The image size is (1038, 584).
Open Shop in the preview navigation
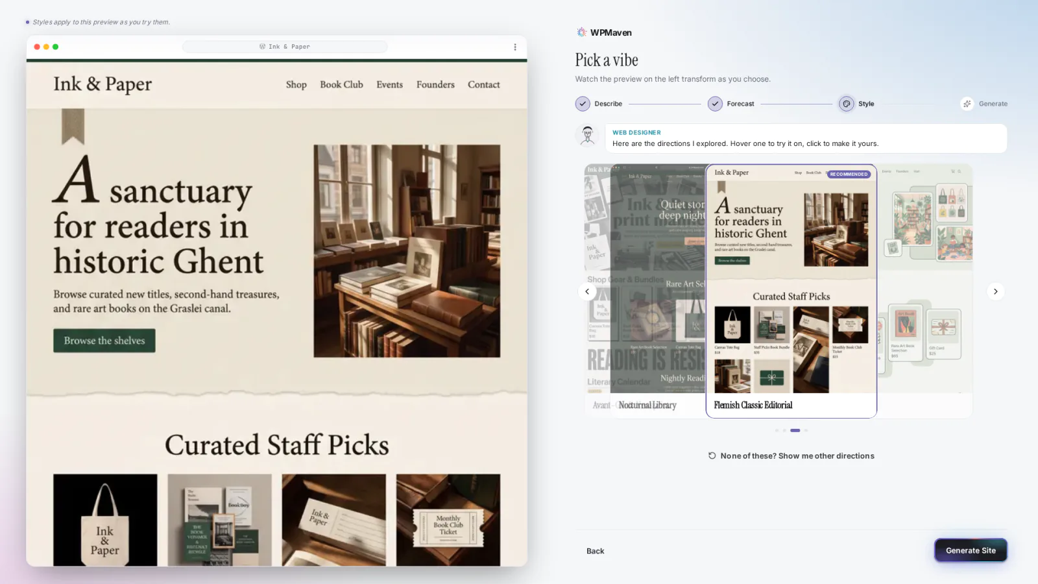tap(296, 84)
